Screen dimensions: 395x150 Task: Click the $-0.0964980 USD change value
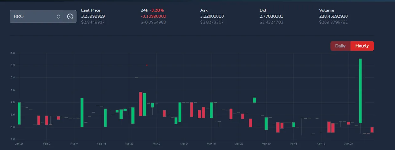coord(153,22)
